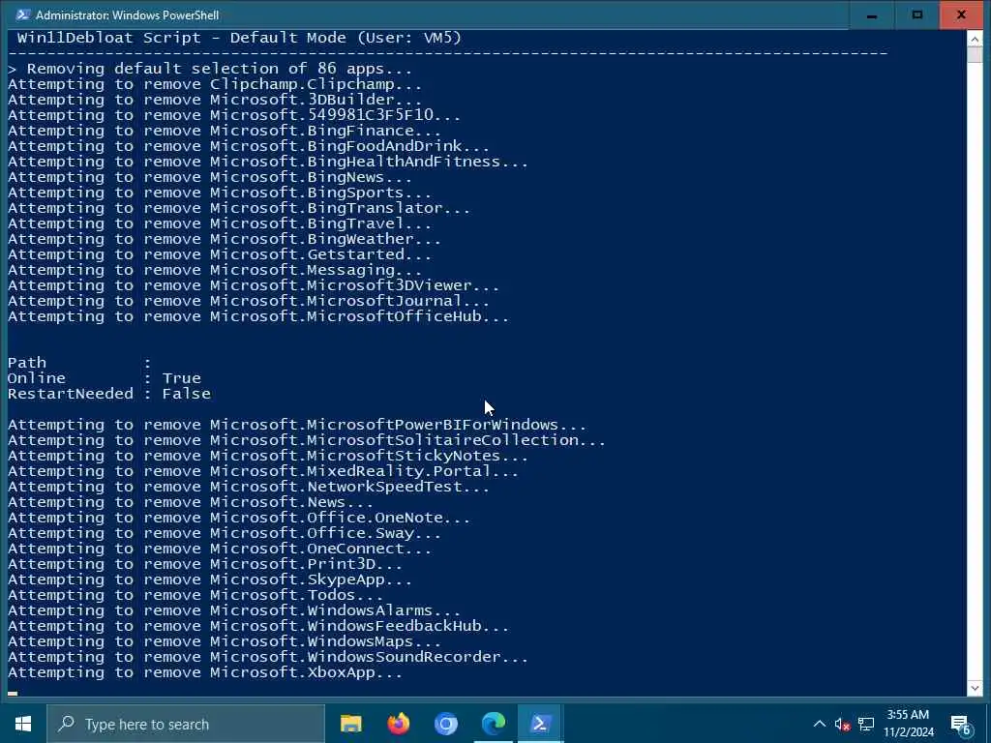
Task: Click the Microsoft.Microsoft3DViewer line
Action: [254, 285]
